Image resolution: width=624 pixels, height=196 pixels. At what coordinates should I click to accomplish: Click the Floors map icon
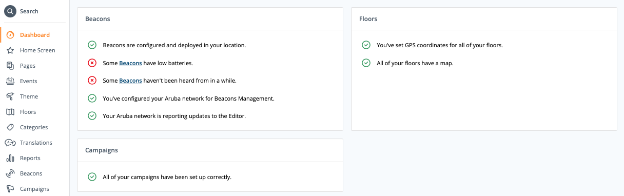click(x=10, y=112)
